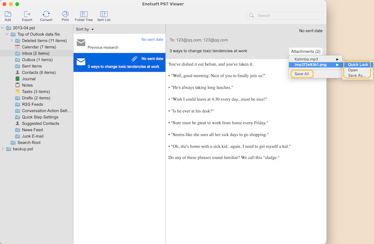Click into the Search field

click(286, 15)
